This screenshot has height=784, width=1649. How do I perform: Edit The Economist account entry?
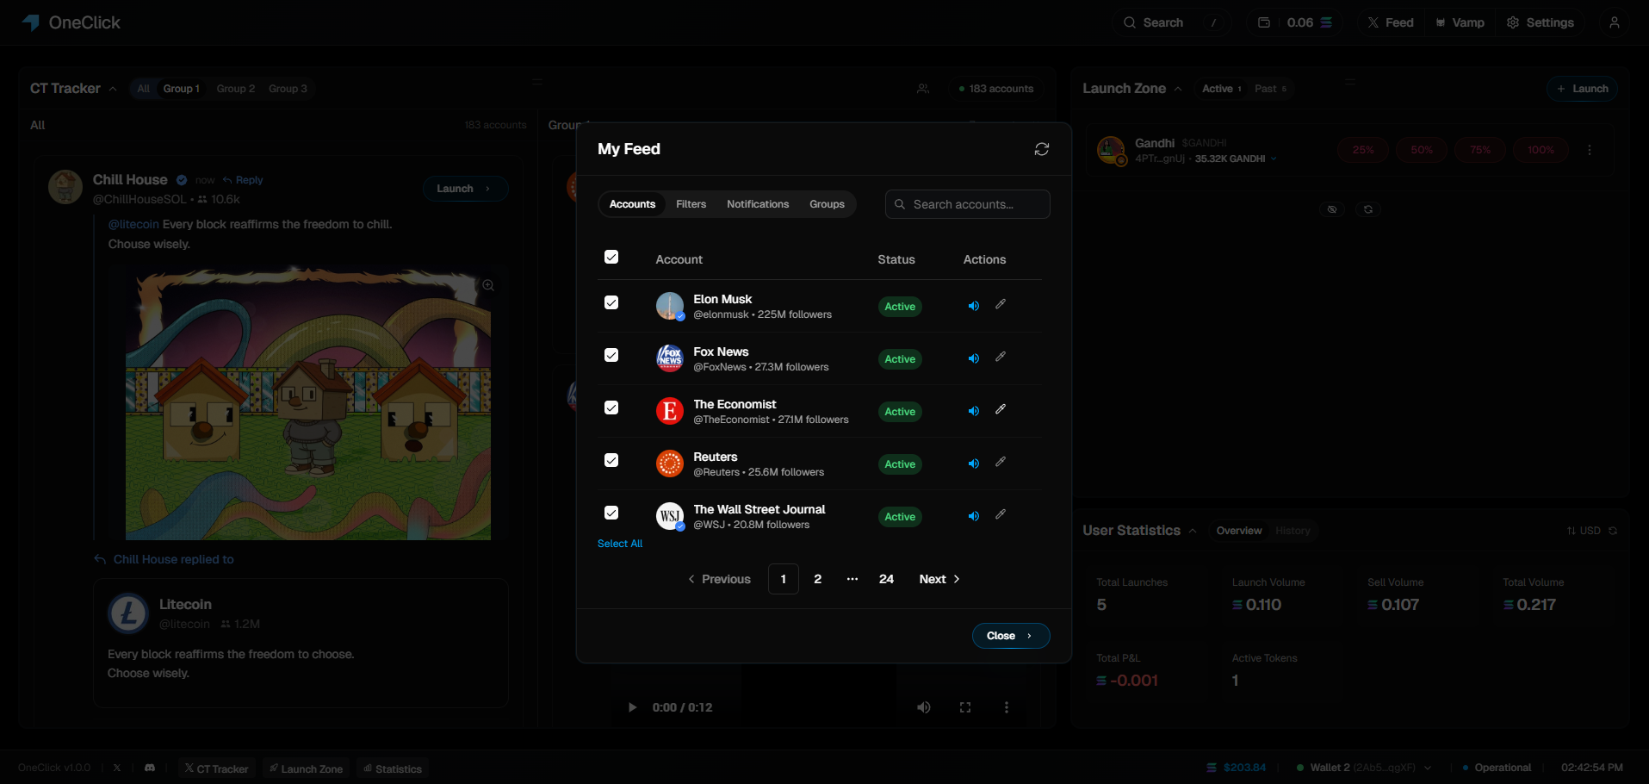[x=1001, y=409]
